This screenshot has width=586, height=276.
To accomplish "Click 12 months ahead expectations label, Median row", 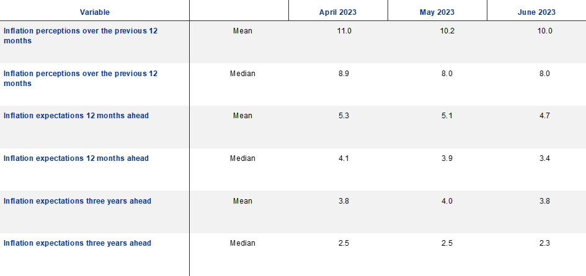I will coord(76,158).
